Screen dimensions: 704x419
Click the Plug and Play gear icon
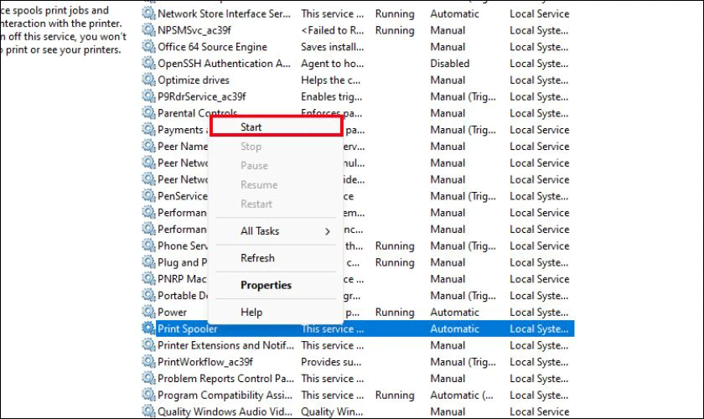[148, 262]
